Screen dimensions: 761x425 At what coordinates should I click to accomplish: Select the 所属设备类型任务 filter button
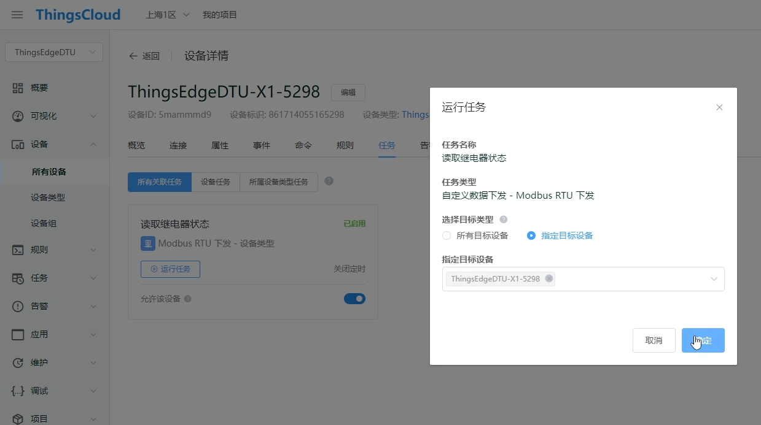click(279, 182)
